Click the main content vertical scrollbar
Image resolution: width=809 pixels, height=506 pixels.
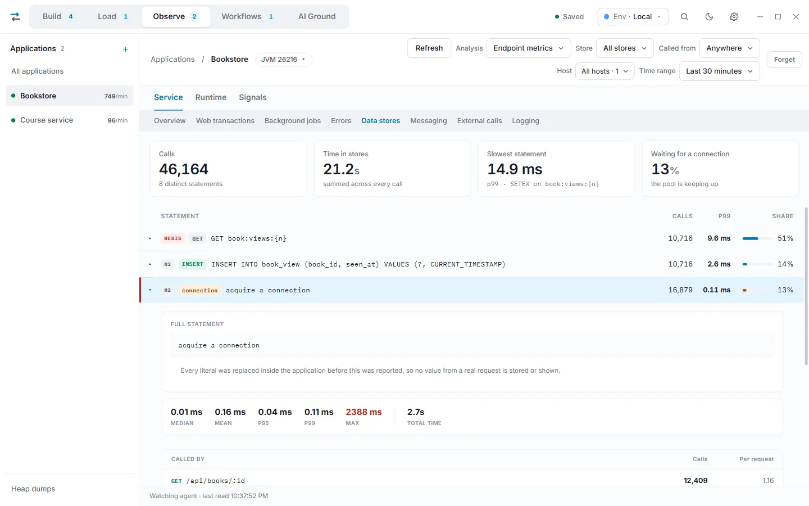pos(806,287)
